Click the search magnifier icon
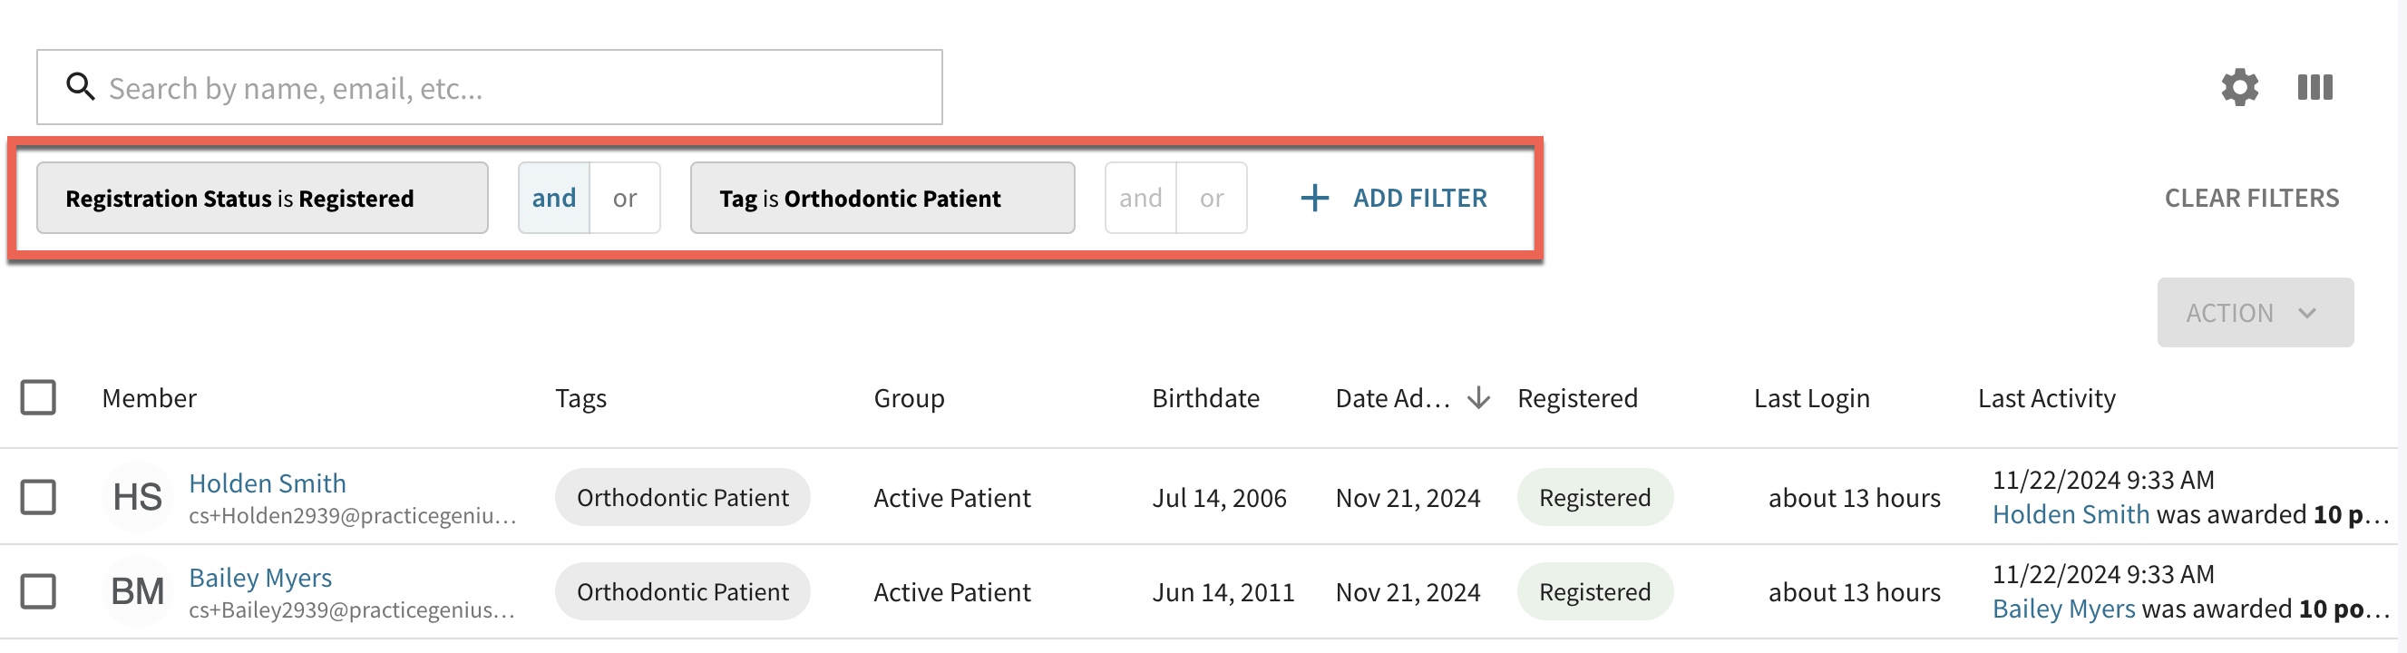 coord(81,87)
